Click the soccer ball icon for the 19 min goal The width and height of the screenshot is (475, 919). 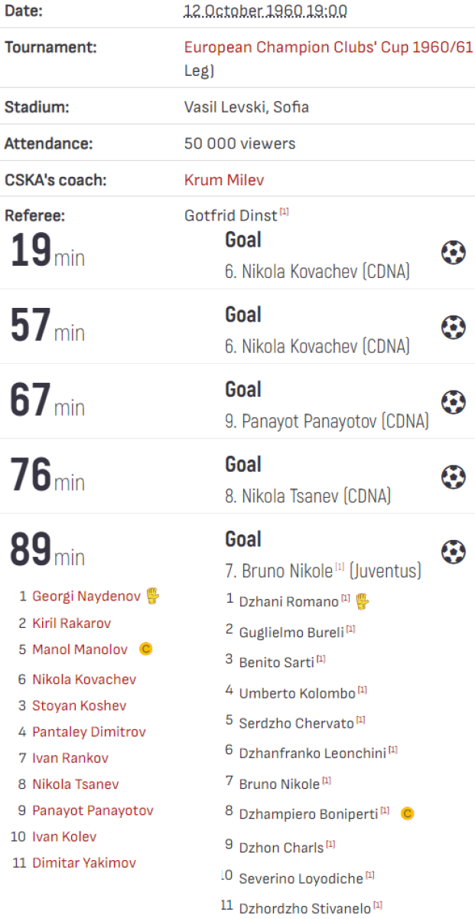click(x=454, y=252)
